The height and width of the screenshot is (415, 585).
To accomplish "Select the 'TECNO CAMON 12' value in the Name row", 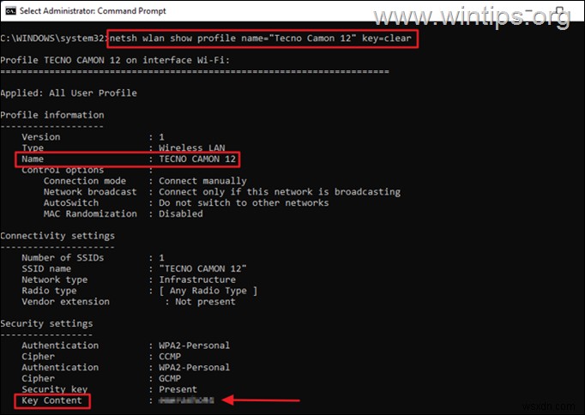I will pyautogui.click(x=197, y=159).
